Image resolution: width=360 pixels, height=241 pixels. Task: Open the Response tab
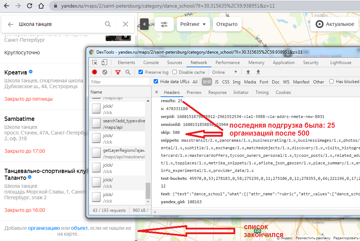click(x=217, y=92)
